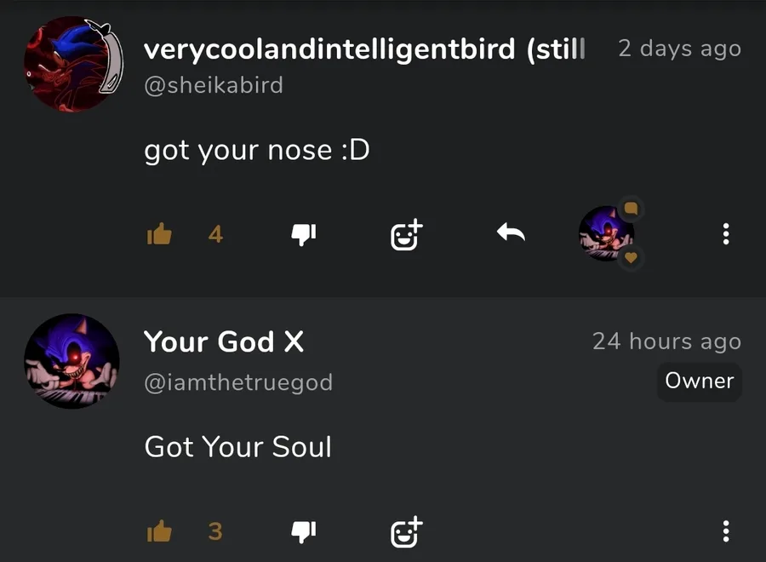Dislike the "got your nose :D" comment
766x562 pixels.
304,234
